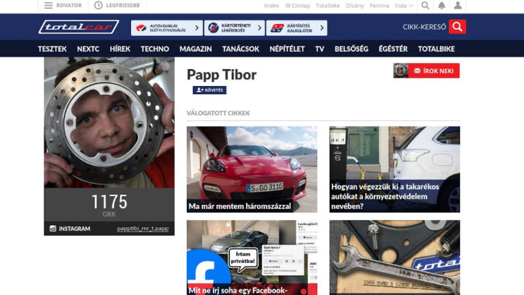
Task: Open the Tesztek menu
Action: coord(52,49)
